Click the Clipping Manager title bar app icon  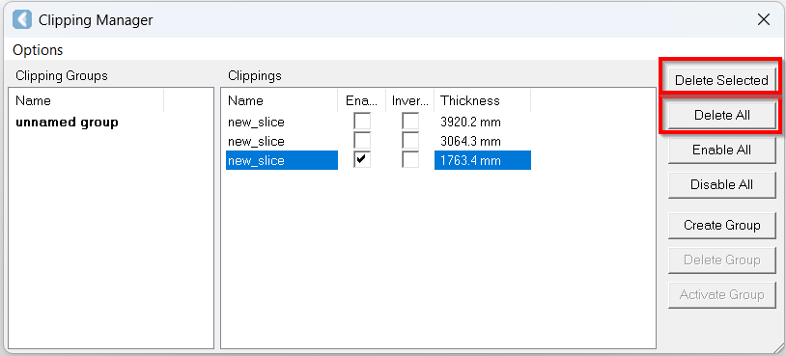click(x=22, y=20)
